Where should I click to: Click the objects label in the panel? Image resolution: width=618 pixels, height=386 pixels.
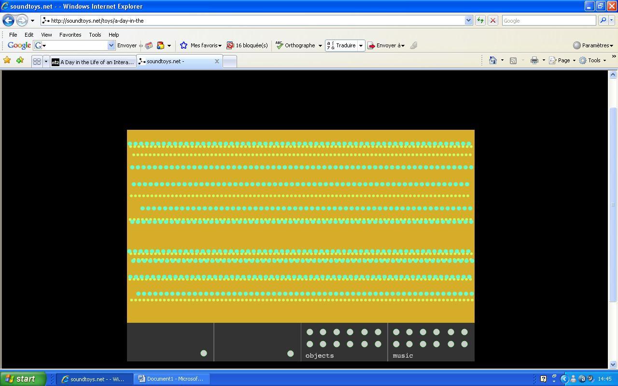320,356
